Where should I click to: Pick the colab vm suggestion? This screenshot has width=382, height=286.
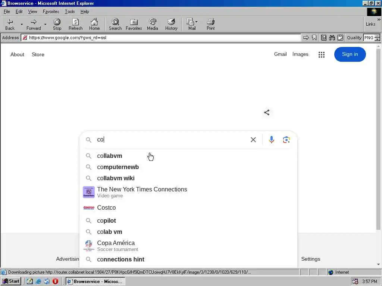[x=188, y=232]
